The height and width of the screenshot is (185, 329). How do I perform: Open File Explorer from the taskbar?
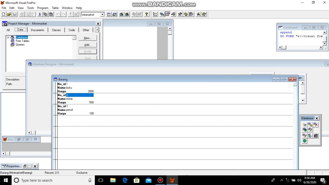[x=113, y=180]
